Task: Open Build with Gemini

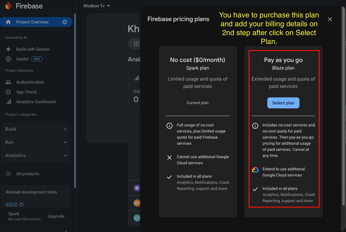Action: [33, 49]
